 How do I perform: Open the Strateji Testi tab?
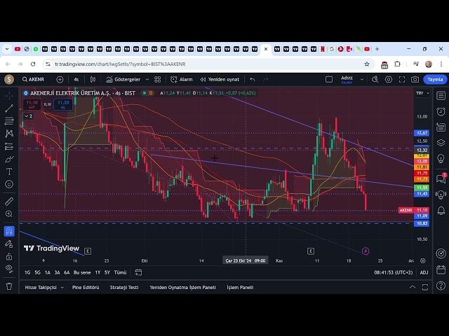(x=124, y=288)
